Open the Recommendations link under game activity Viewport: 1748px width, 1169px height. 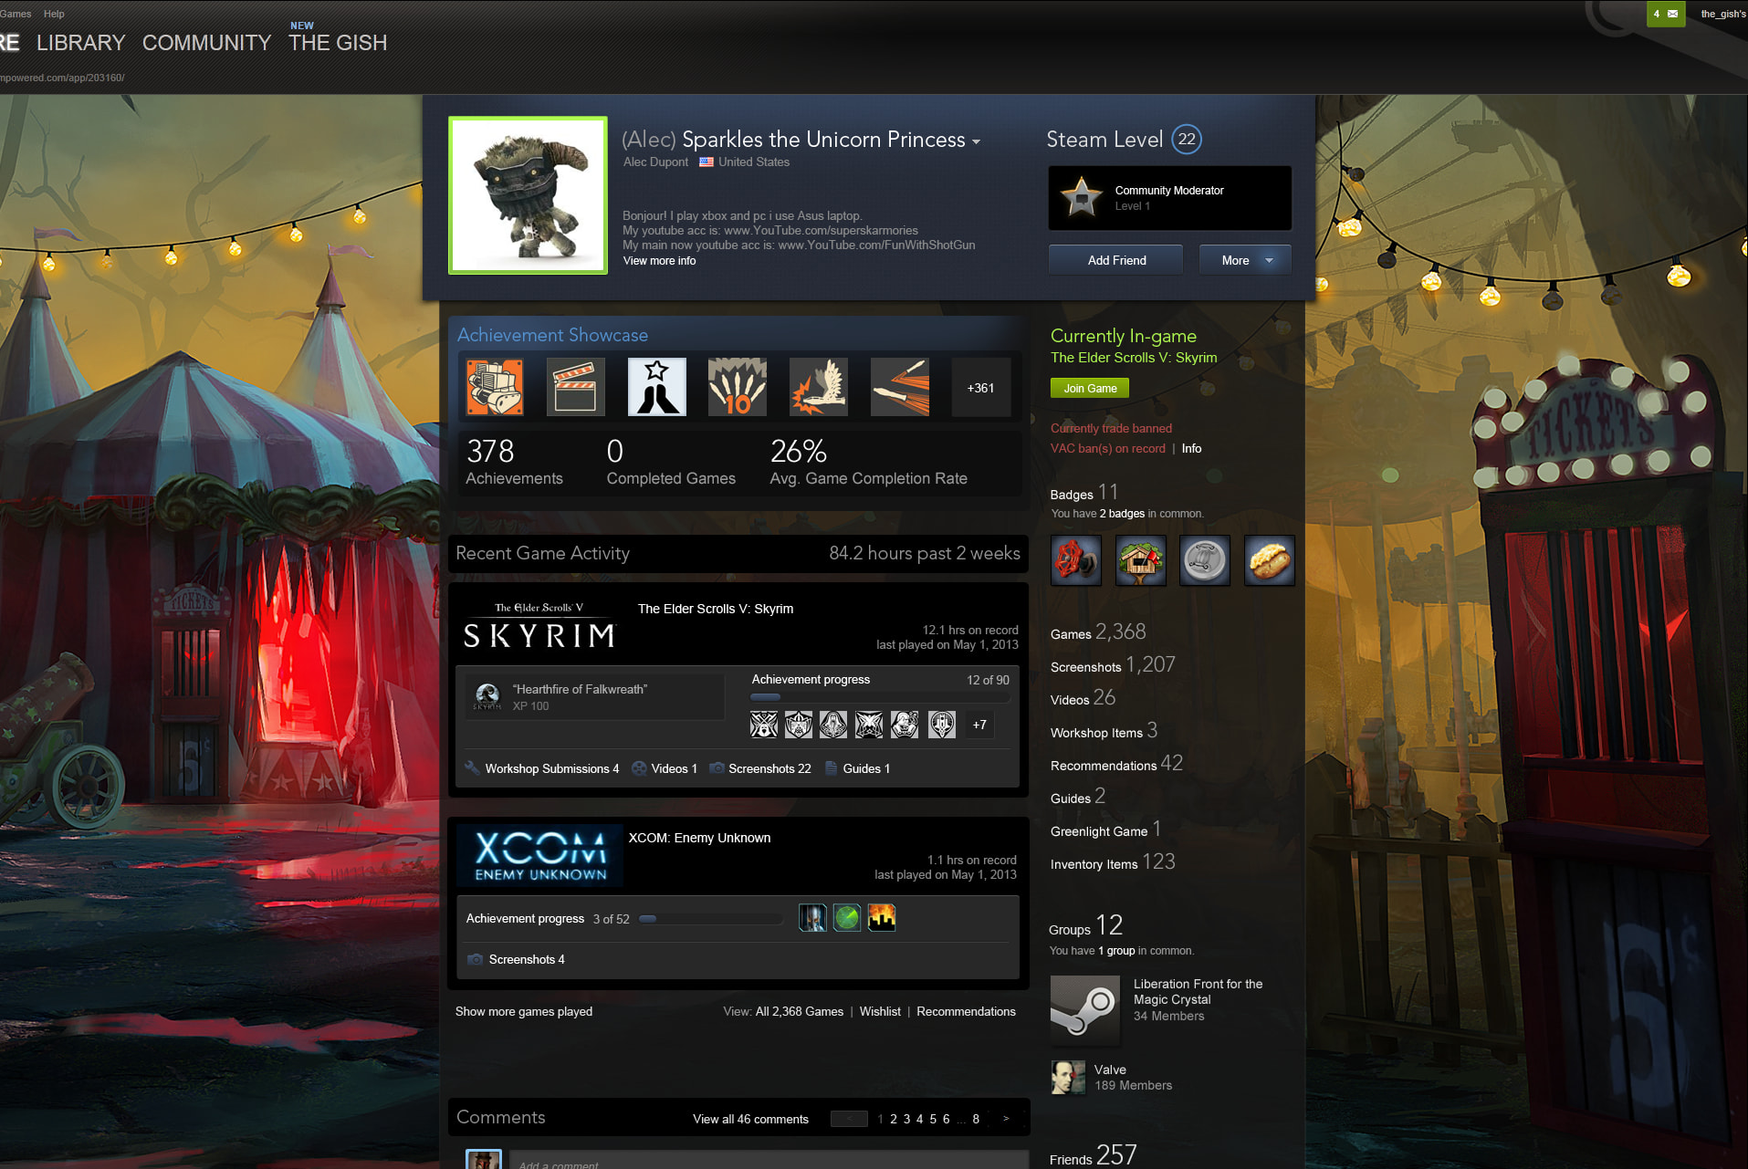[x=966, y=1011]
